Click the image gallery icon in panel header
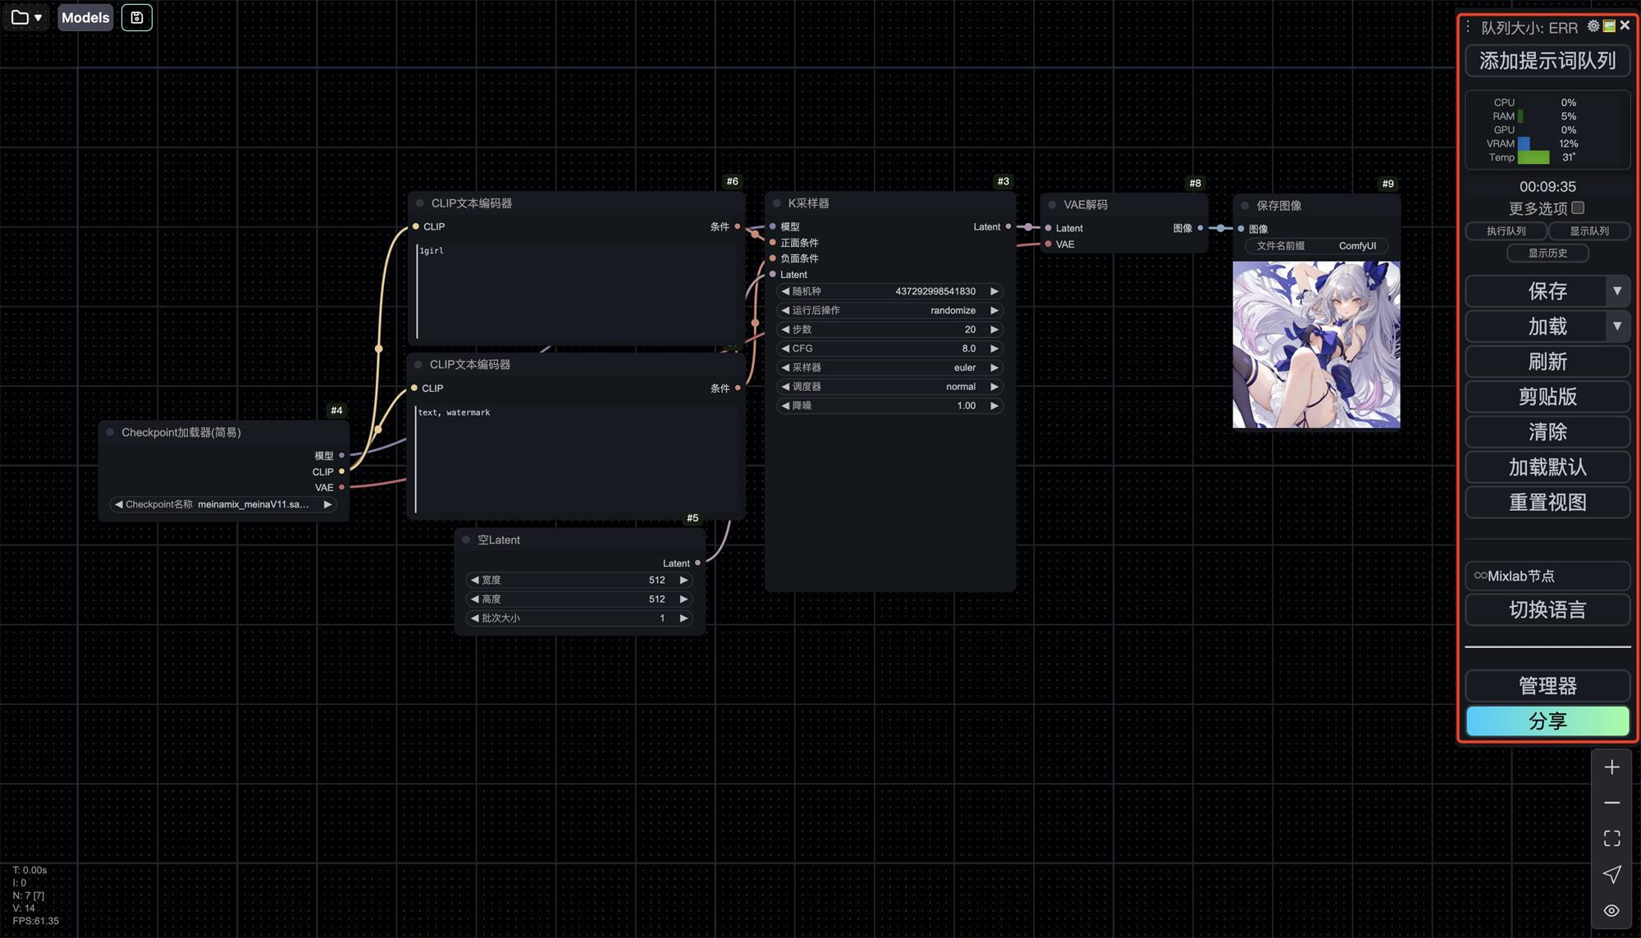 (1609, 26)
